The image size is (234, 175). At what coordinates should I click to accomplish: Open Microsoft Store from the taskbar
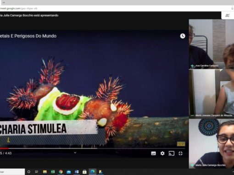[84, 172]
